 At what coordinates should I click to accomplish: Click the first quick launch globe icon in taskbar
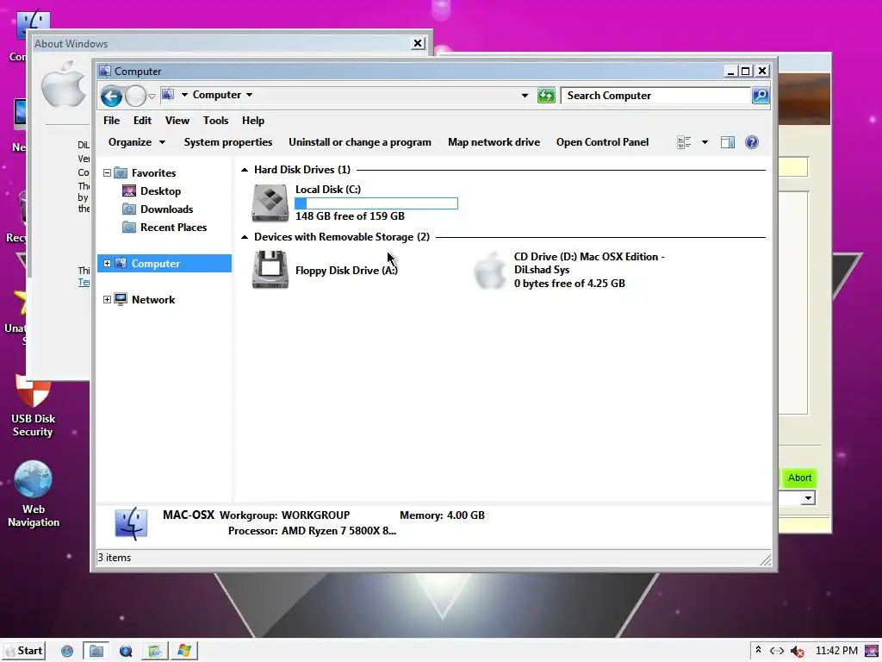click(67, 652)
